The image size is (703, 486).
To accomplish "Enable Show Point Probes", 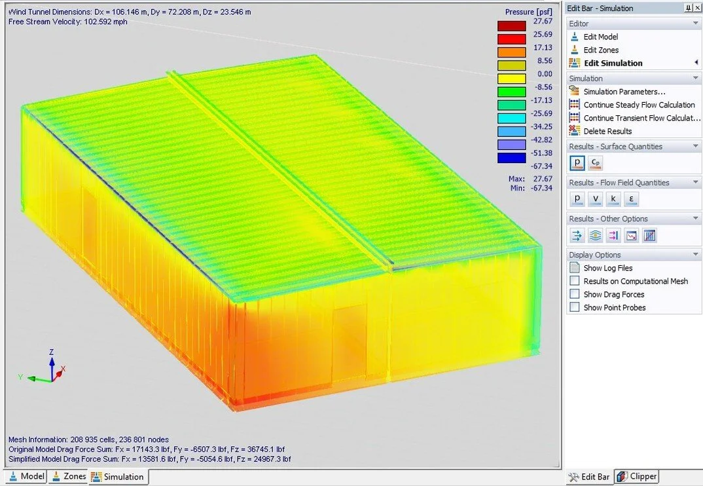I will point(574,307).
